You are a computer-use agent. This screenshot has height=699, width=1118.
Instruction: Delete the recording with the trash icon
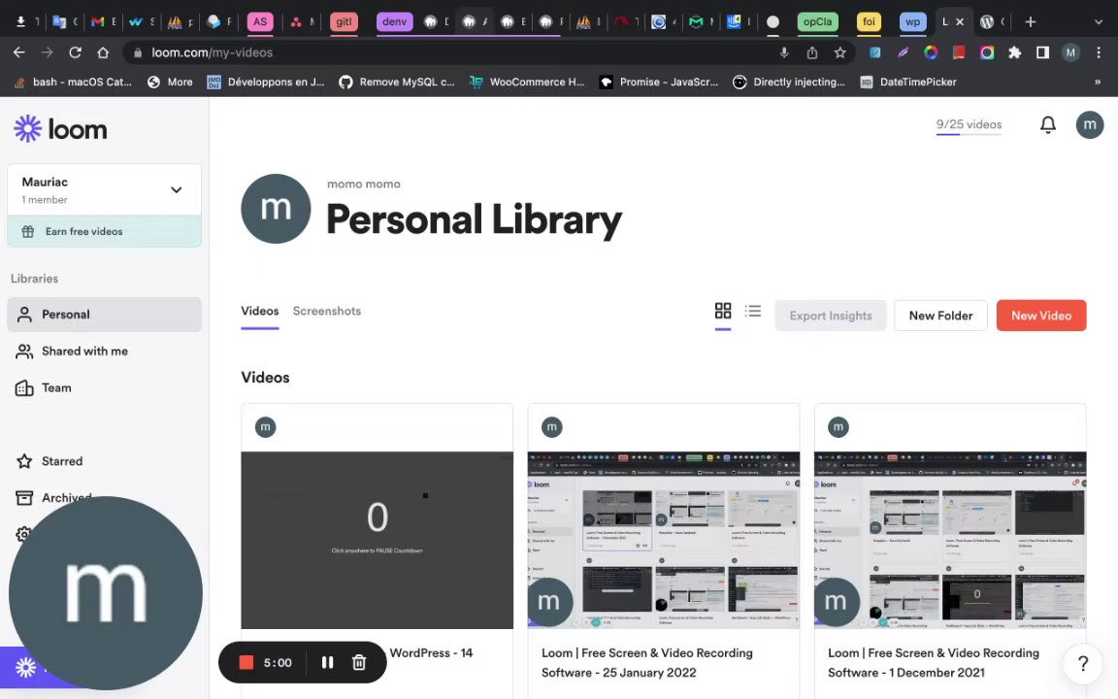coord(359,663)
